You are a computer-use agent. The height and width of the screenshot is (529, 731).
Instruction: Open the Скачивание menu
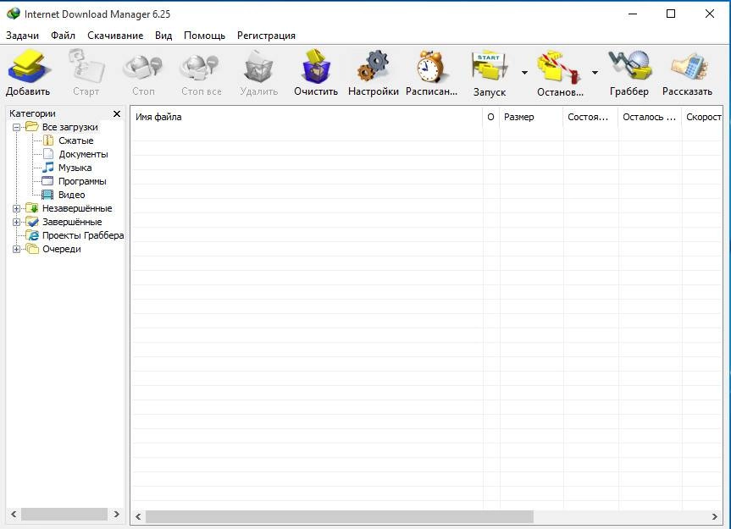tap(115, 36)
